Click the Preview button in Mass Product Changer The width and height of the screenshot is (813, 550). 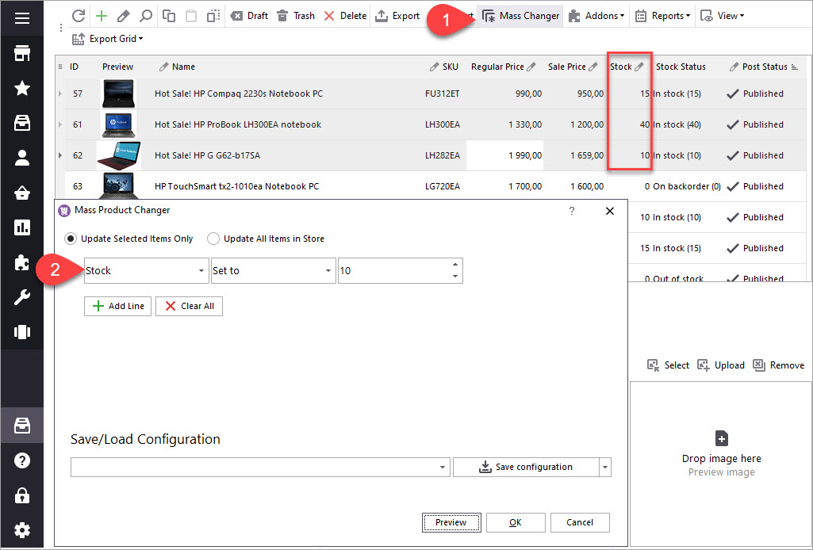451,522
